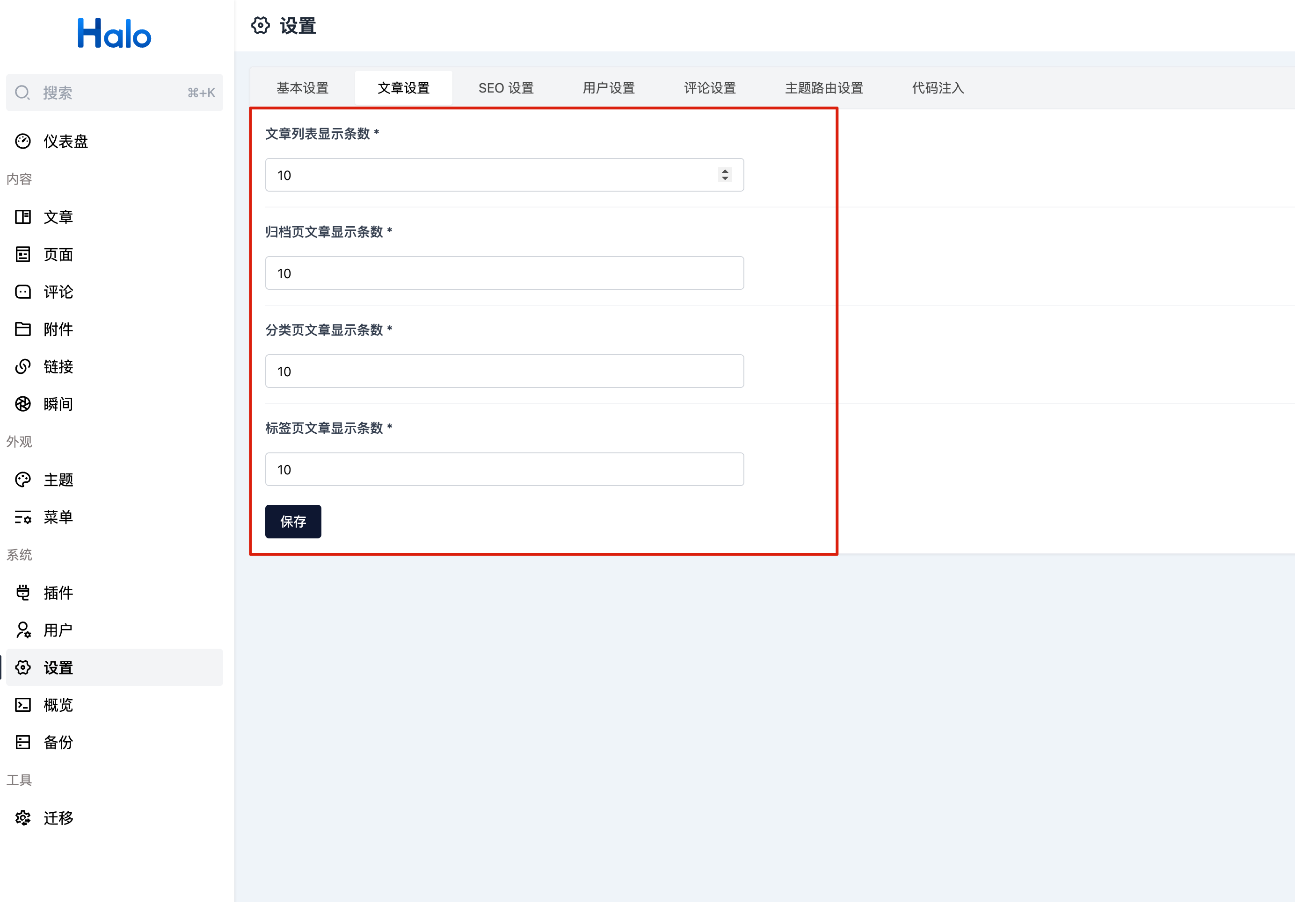Open the 备份 sidebar item
The image size is (1295, 902).
pos(115,743)
